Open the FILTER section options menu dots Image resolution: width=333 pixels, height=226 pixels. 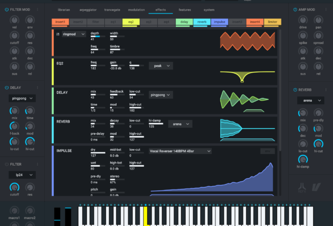pyautogui.click(x=38, y=164)
